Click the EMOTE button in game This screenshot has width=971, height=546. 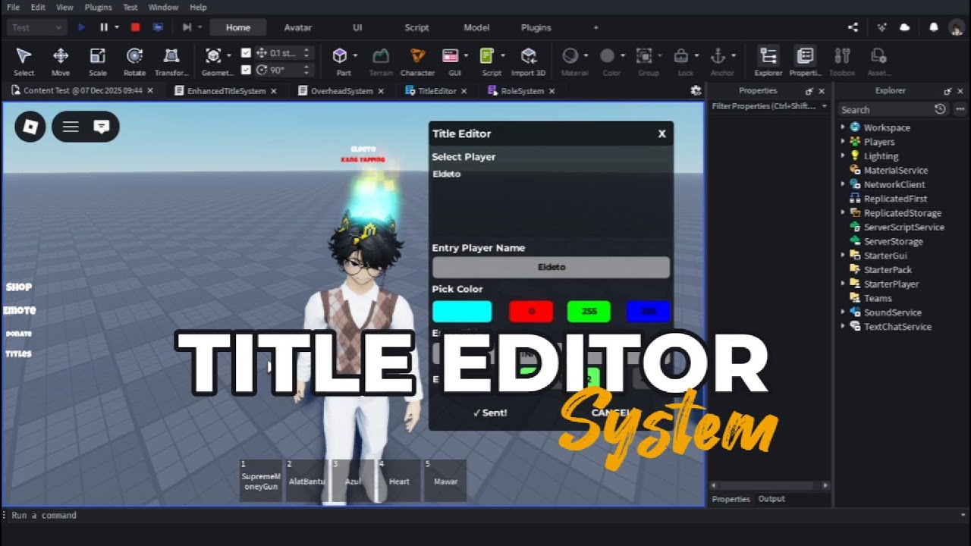pos(20,310)
